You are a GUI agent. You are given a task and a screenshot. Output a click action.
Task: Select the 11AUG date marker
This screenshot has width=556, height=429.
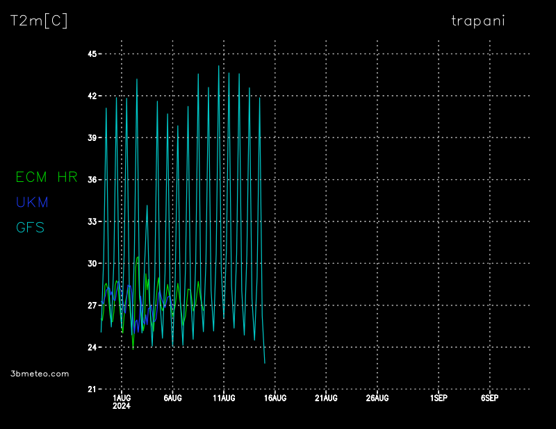click(x=224, y=398)
